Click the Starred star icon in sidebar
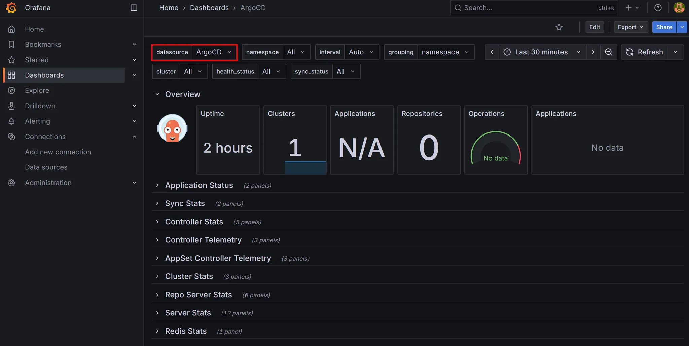The image size is (689, 346). pos(11,60)
